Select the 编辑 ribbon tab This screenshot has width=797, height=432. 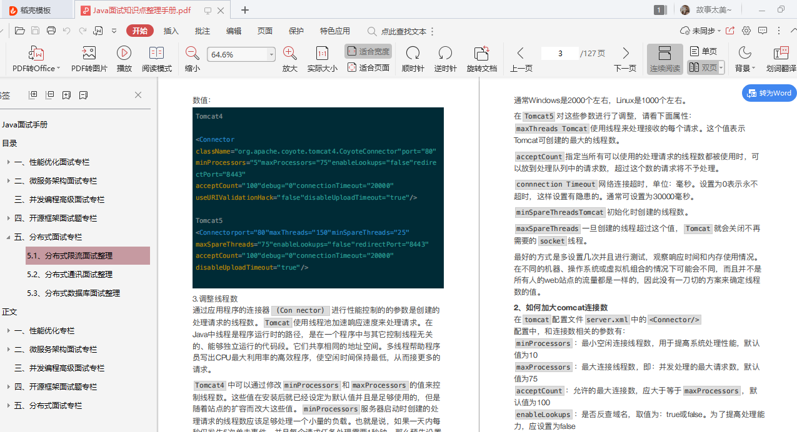pyautogui.click(x=234, y=31)
